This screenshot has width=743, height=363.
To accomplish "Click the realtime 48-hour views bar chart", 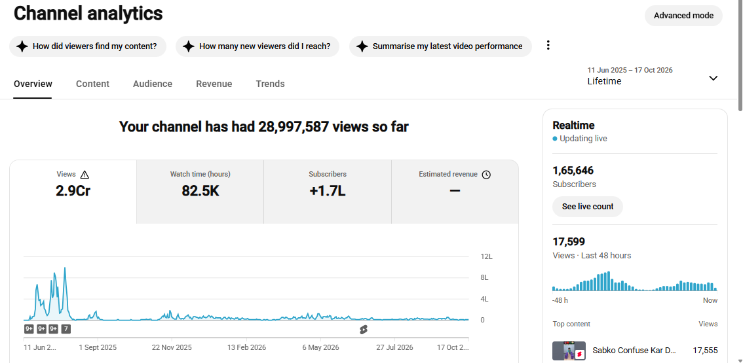I will point(634,281).
